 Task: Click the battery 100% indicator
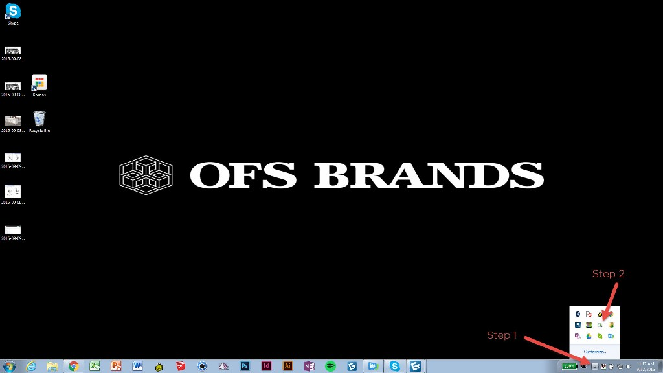570,367
